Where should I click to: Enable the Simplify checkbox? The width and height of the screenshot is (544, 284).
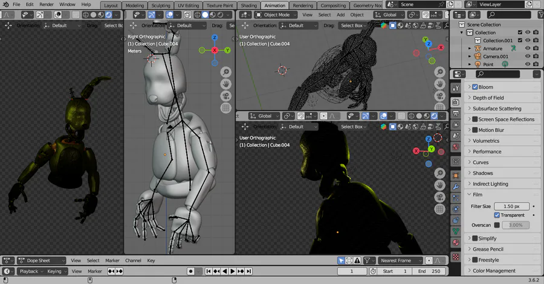(x=475, y=238)
